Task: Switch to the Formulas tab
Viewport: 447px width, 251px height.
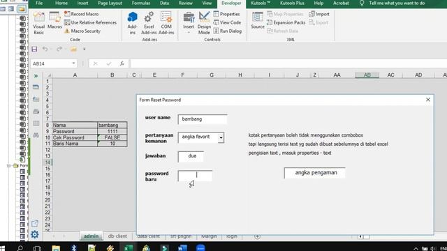Action: [141, 3]
